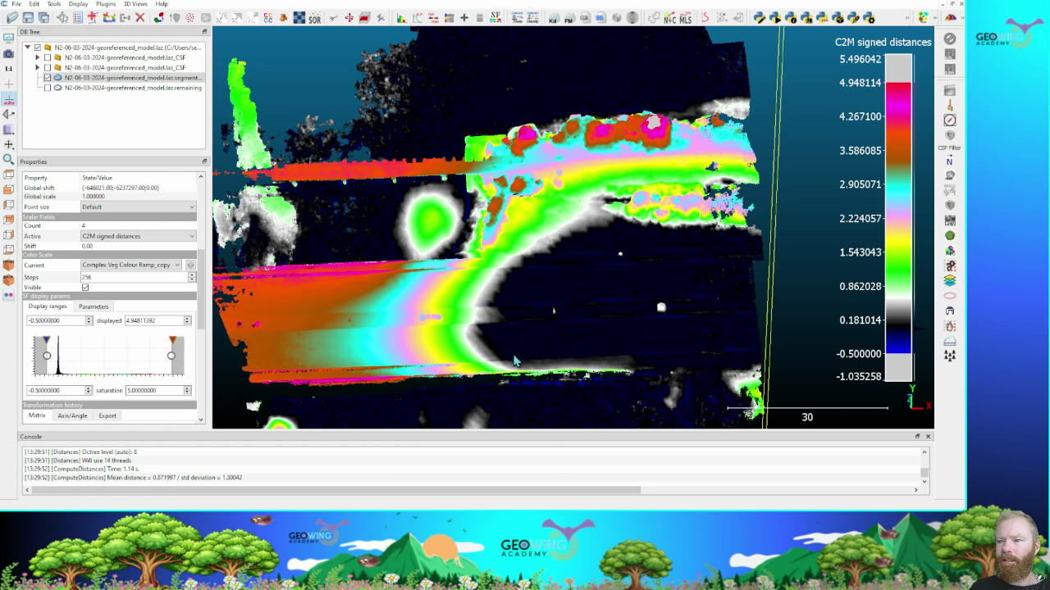The image size is (1050, 590).
Task: Click the Save icon in the toolbar
Action: click(x=28, y=18)
